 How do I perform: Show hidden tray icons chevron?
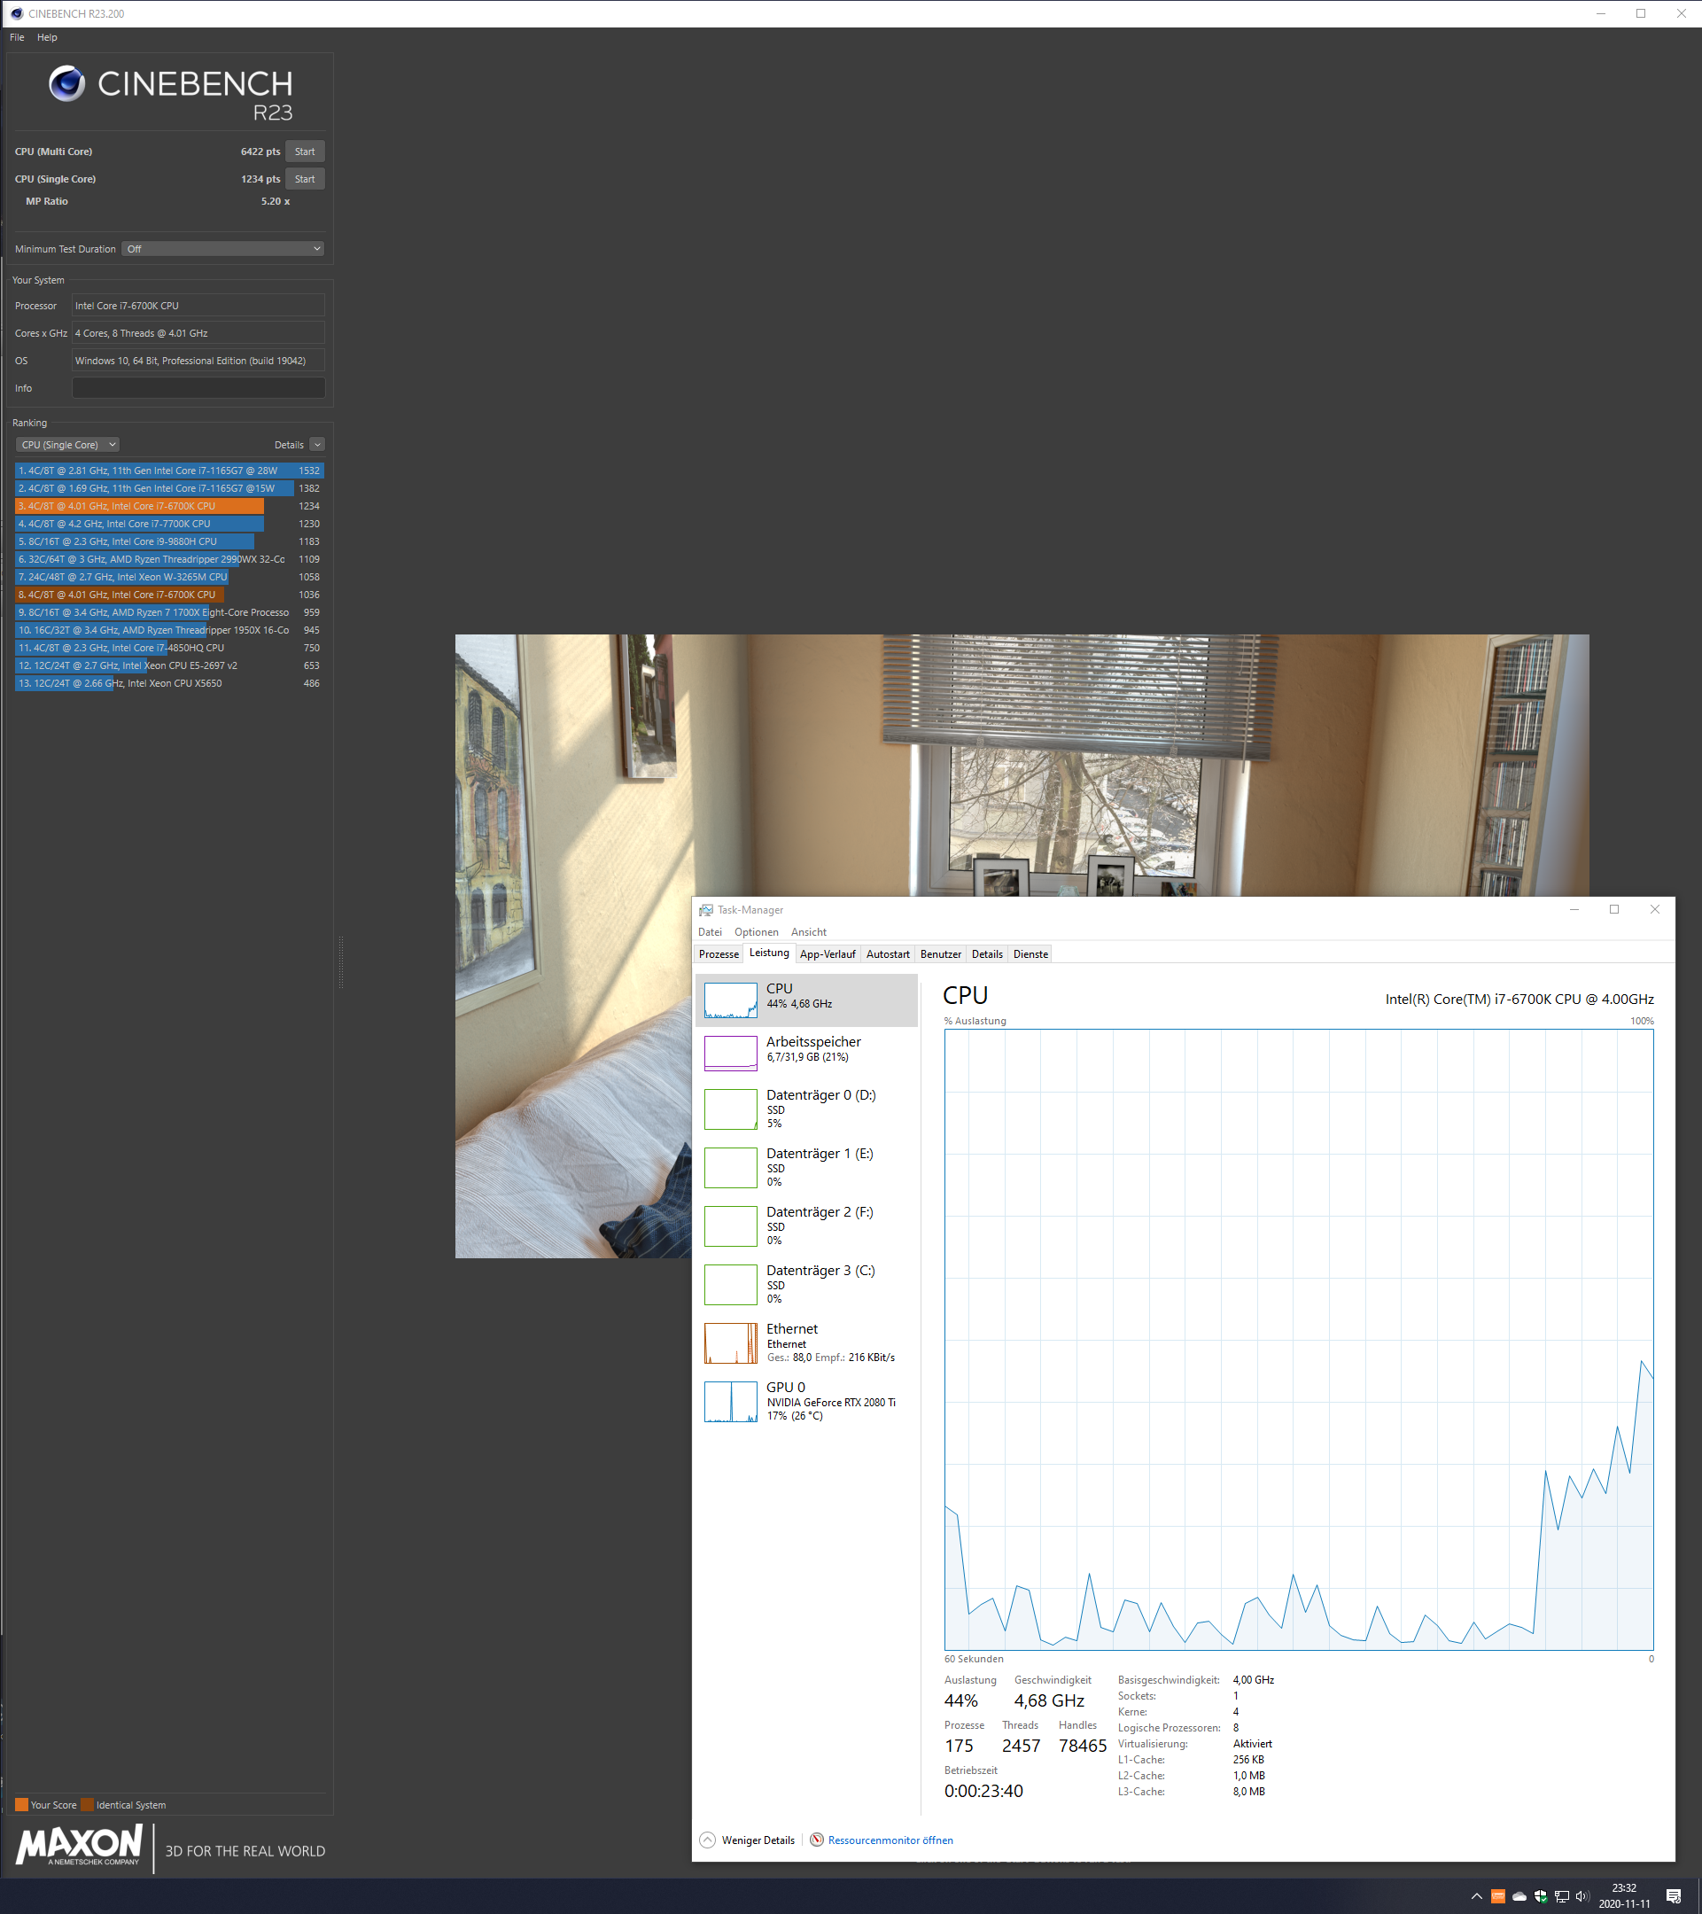[1476, 1896]
